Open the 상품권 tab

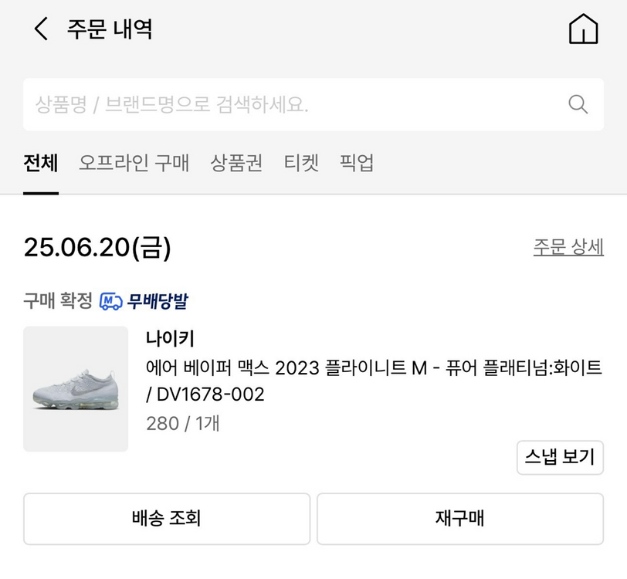pyautogui.click(x=236, y=162)
